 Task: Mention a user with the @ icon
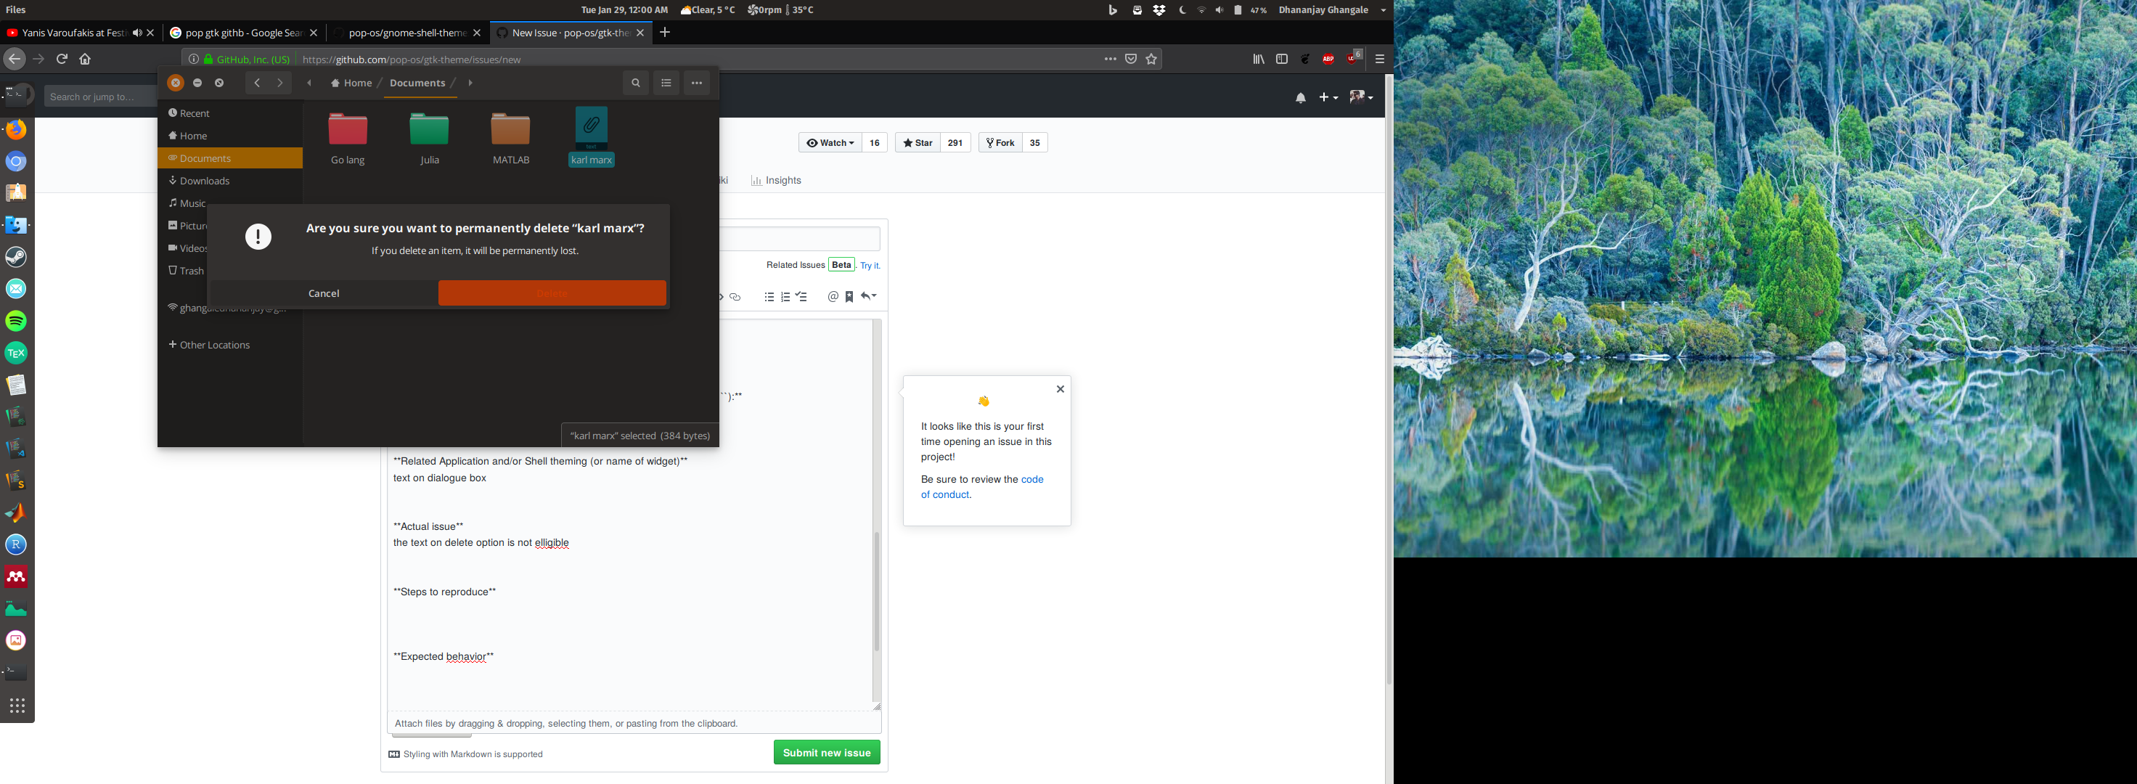(833, 296)
